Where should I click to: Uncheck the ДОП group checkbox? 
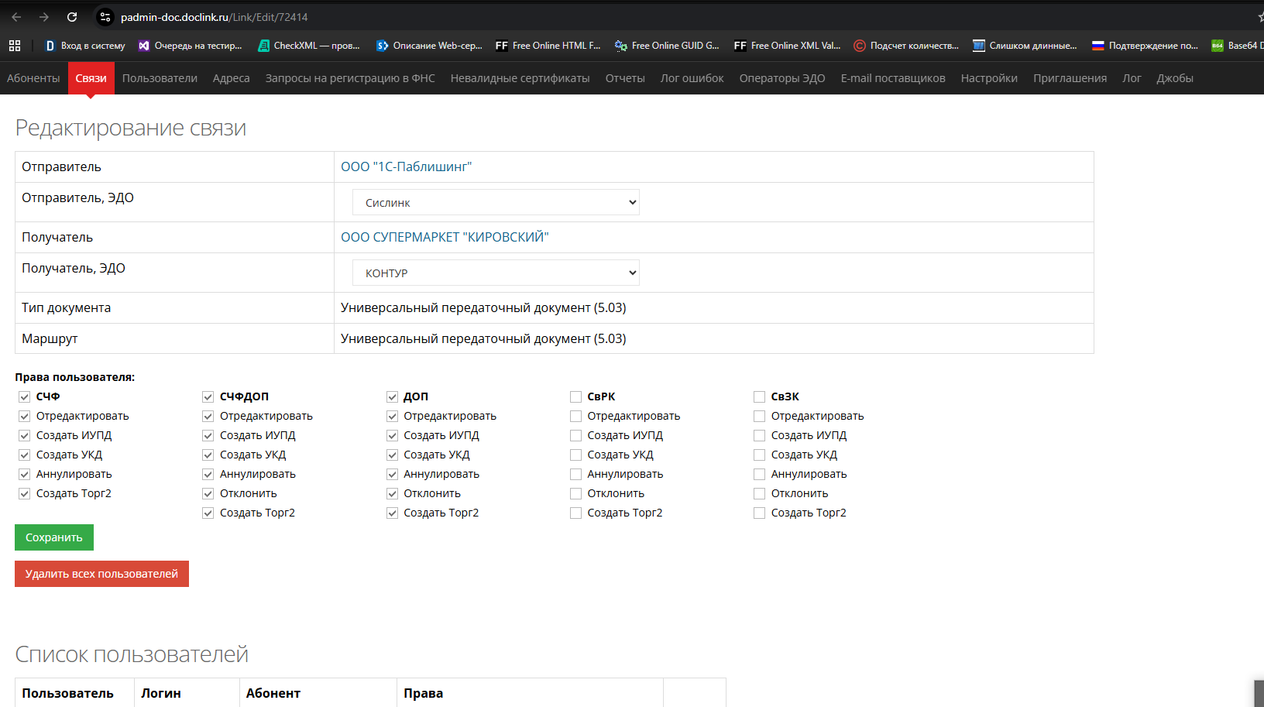click(x=392, y=397)
